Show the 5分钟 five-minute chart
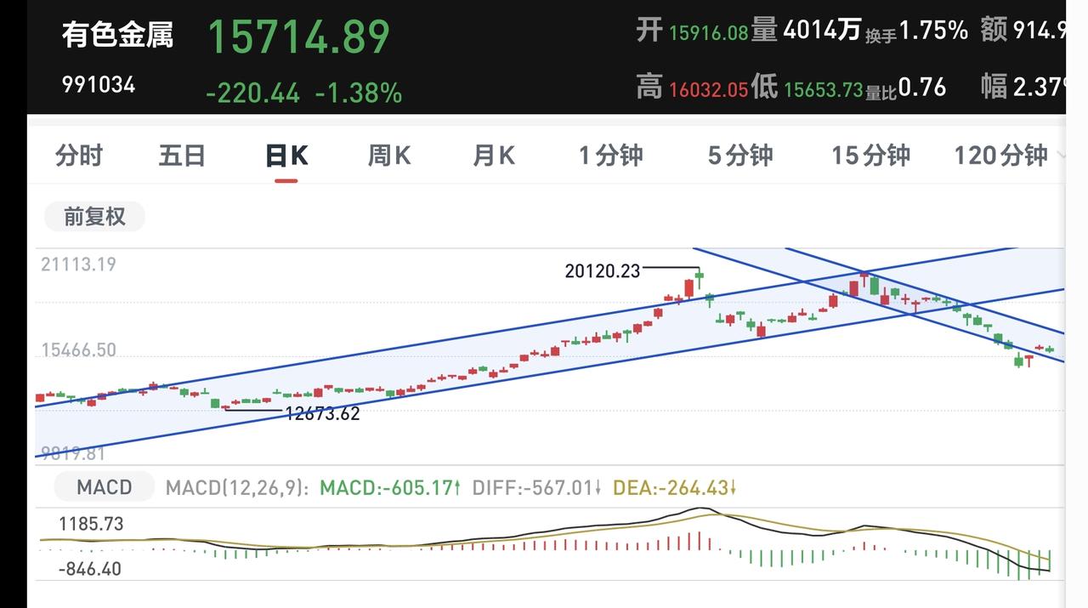The image size is (1088, 608). [740, 156]
